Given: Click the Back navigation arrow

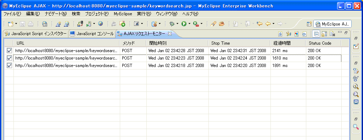Looking at the screenshot, I should [268, 24].
